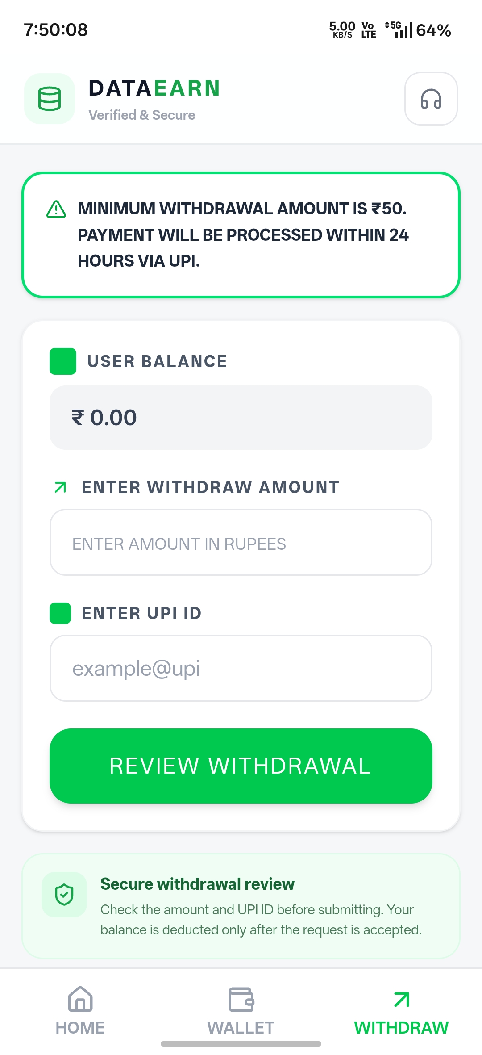Focus the Enter Amount in Rupees field
This screenshot has width=482, height=1055.
point(241,542)
